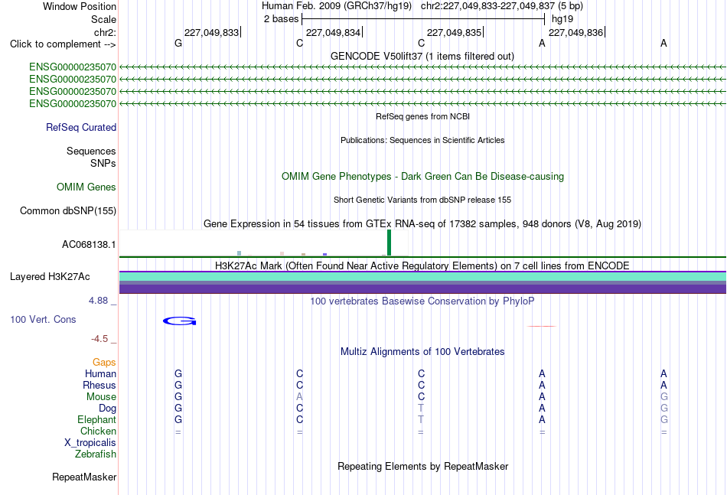Open 'Repeating Elements by RepeatMasker' title
Screen dimensions: 727x495
pyautogui.click(x=422, y=466)
